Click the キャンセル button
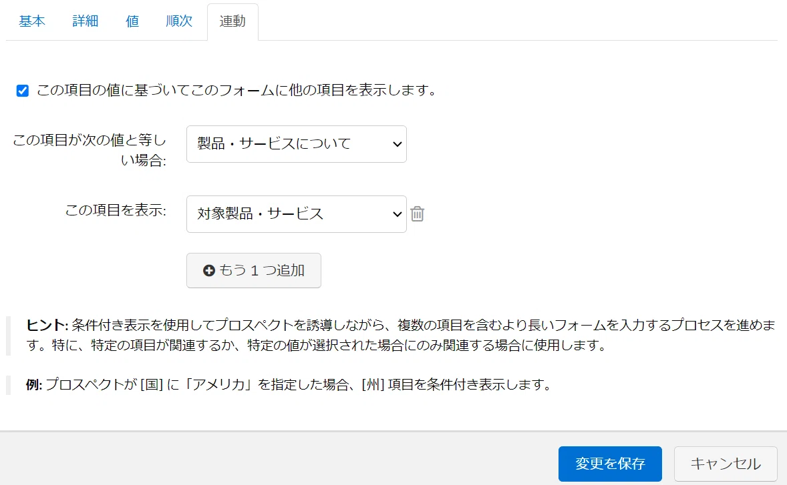Viewport: 787px width, 485px height. pos(726,464)
